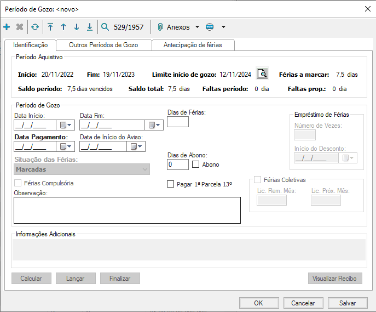Open Data de Início do Aviso calendar
Image resolution: width=376 pixels, height=312 pixels.
pyautogui.click(x=136, y=146)
